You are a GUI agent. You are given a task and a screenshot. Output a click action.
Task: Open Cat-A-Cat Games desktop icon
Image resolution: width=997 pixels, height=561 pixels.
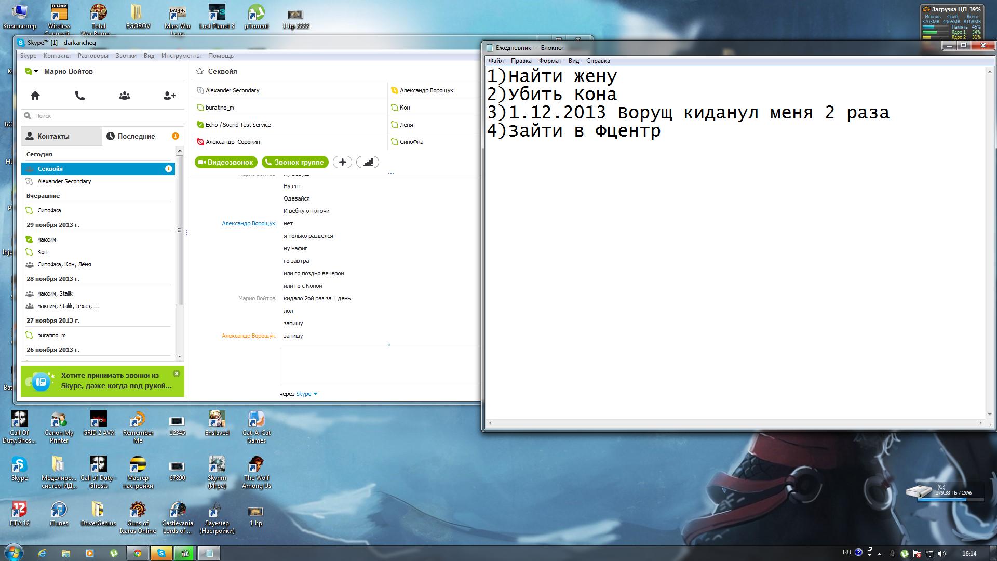click(256, 427)
